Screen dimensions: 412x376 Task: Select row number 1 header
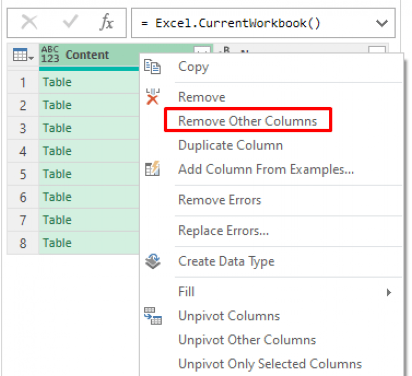(x=23, y=82)
